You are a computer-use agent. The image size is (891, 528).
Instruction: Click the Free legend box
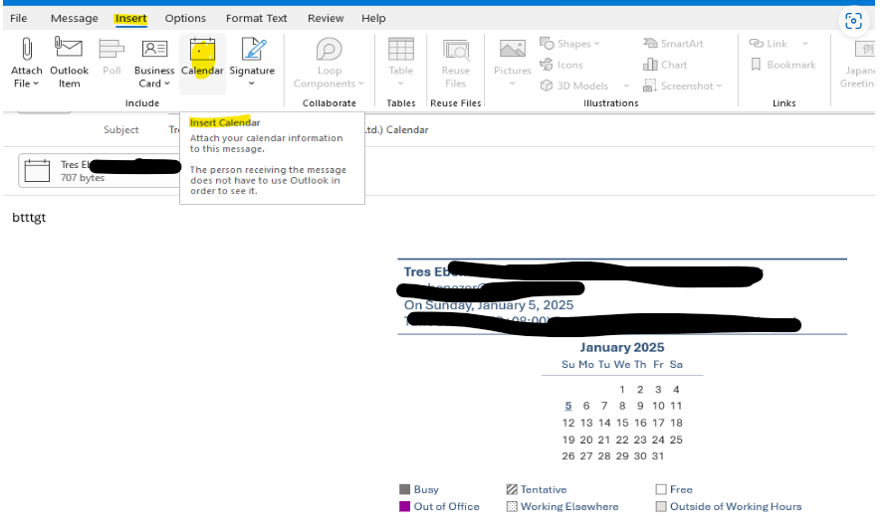tap(661, 489)
